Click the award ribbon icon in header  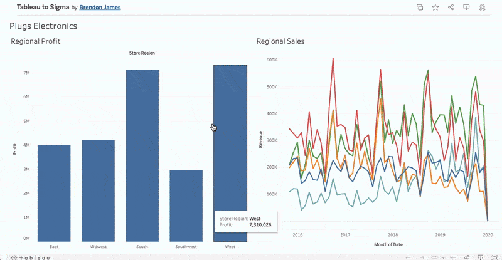pyautogui.click(x=482, y=8)
